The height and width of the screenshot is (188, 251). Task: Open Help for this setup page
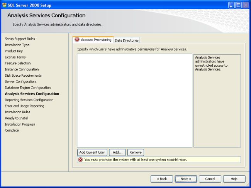pyautogui.click(x=234, y=179)
